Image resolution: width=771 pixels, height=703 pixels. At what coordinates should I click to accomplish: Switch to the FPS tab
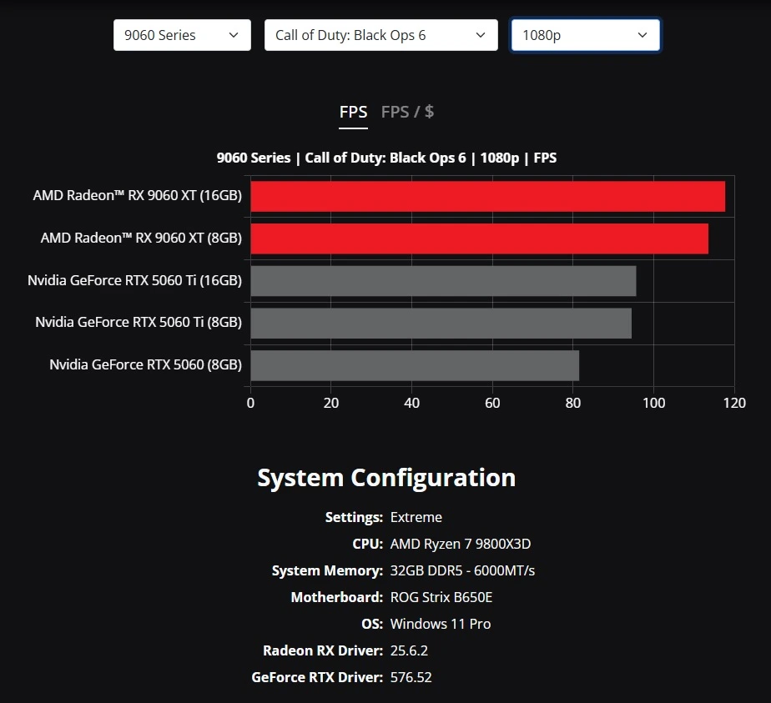[x=353, y=112]
